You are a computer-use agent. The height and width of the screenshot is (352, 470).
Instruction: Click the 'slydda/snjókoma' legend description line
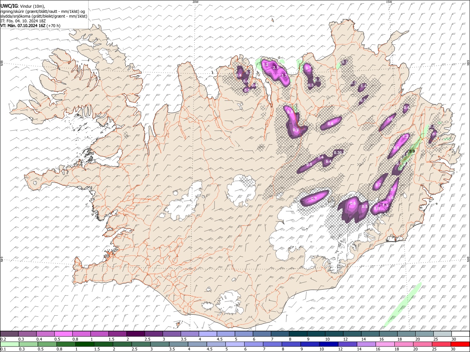coord(44,16)
